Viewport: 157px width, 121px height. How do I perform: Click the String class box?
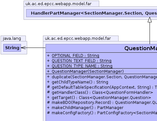(12, 48)
